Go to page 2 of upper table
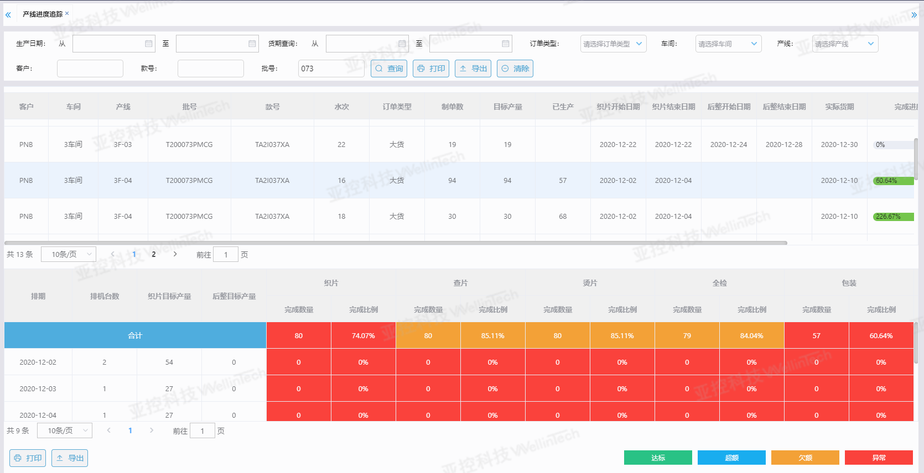 154,254
